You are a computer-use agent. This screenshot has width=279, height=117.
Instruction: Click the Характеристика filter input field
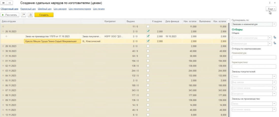click(x=254, y=66)
